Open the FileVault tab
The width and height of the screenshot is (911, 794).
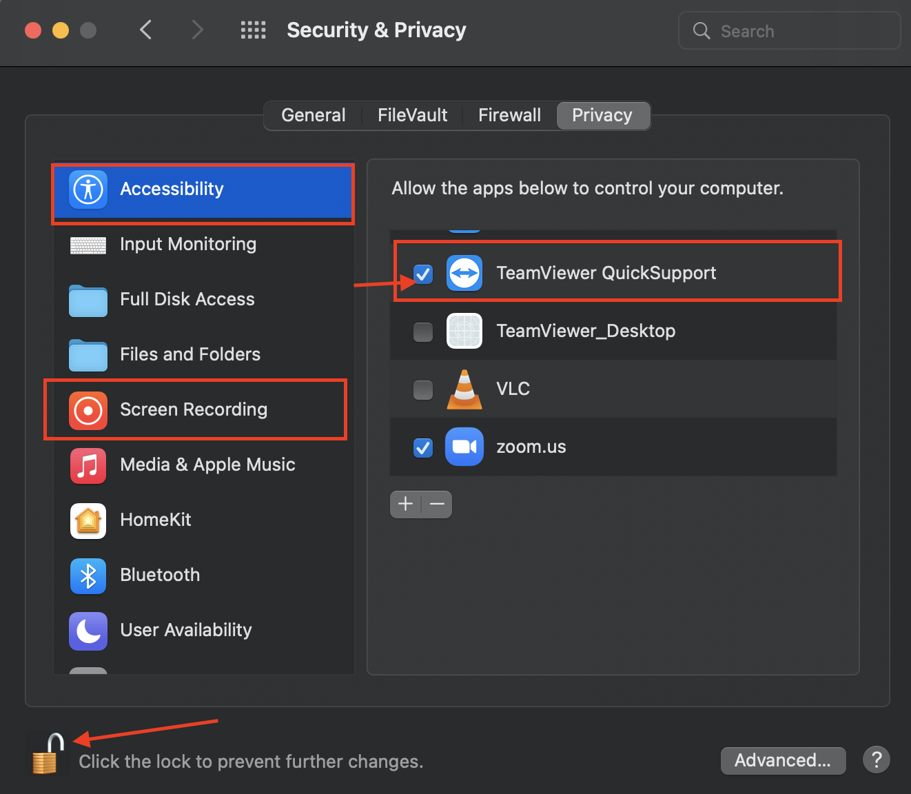pos(411,115)
